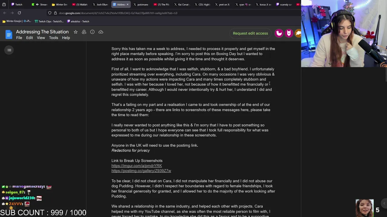Click Request edit access button

pyautogui.click(x=250, y=33)
